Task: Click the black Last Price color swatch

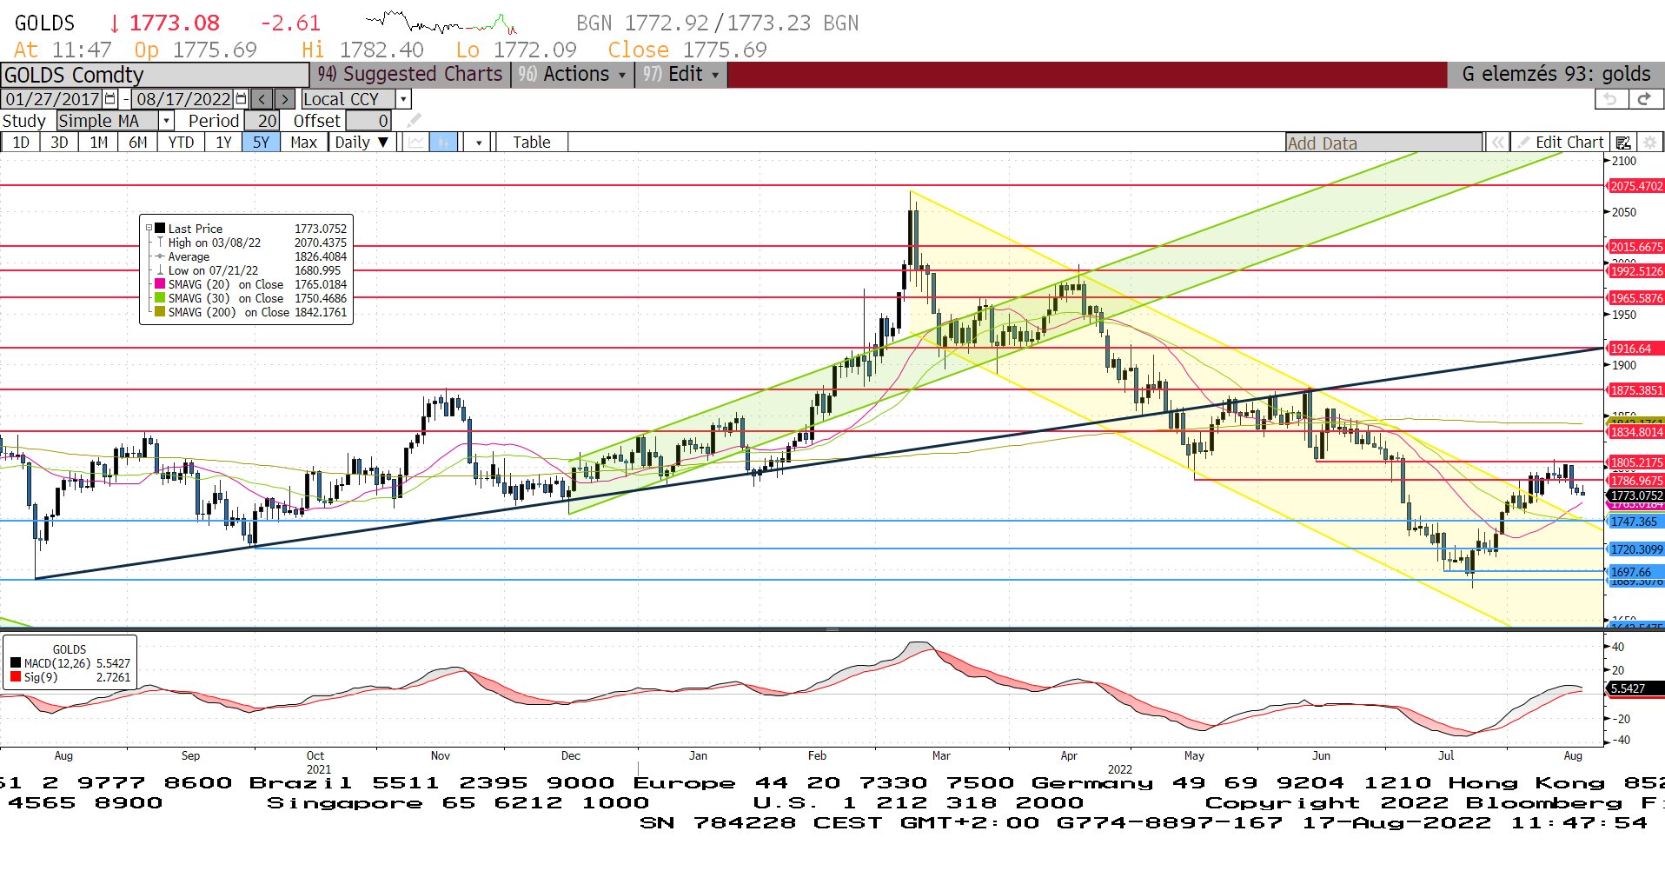Action: pyautogui.click(x=160, y=229)
